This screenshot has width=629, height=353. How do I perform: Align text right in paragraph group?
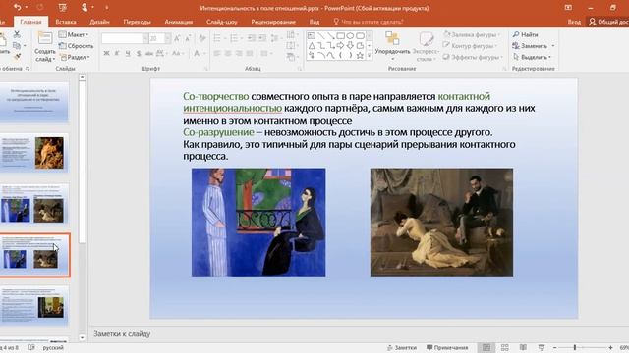pyautogui.click(x=239, y=53)
